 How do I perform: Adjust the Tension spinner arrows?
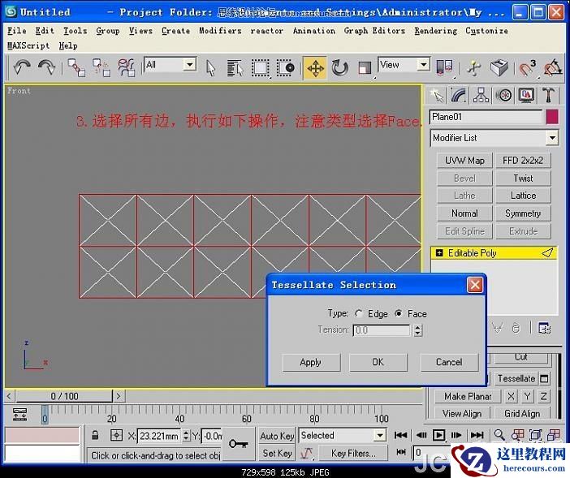point(418,330)
